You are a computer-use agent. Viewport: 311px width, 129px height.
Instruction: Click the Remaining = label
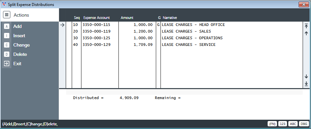point(168,98)
